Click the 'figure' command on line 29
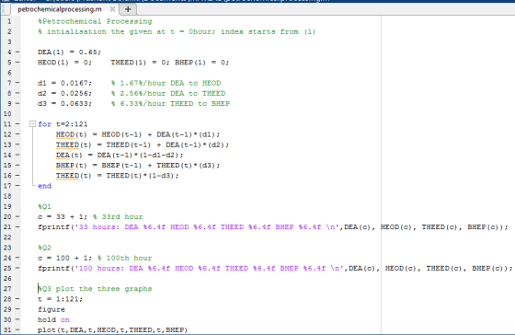 [x=51, y=309]
